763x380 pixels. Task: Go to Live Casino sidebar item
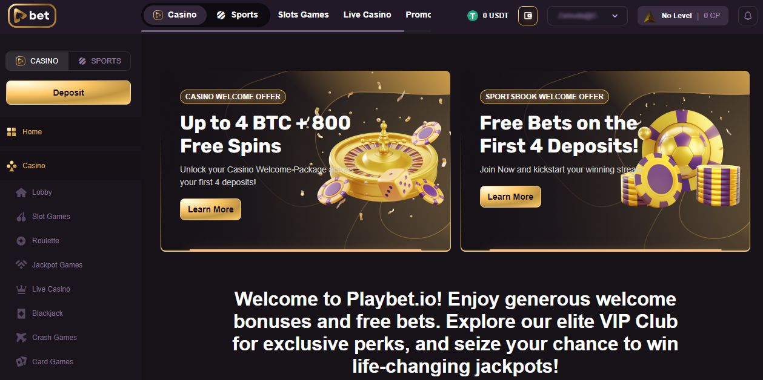point(51,289)
